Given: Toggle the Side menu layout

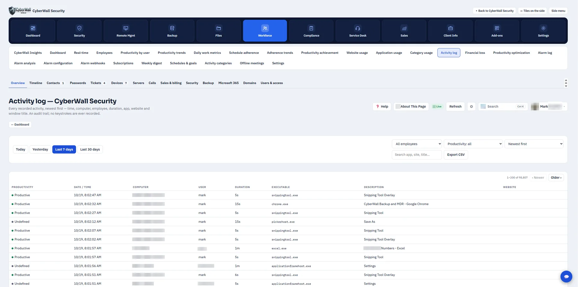Looking at the screenshot, I should point(558,11).
